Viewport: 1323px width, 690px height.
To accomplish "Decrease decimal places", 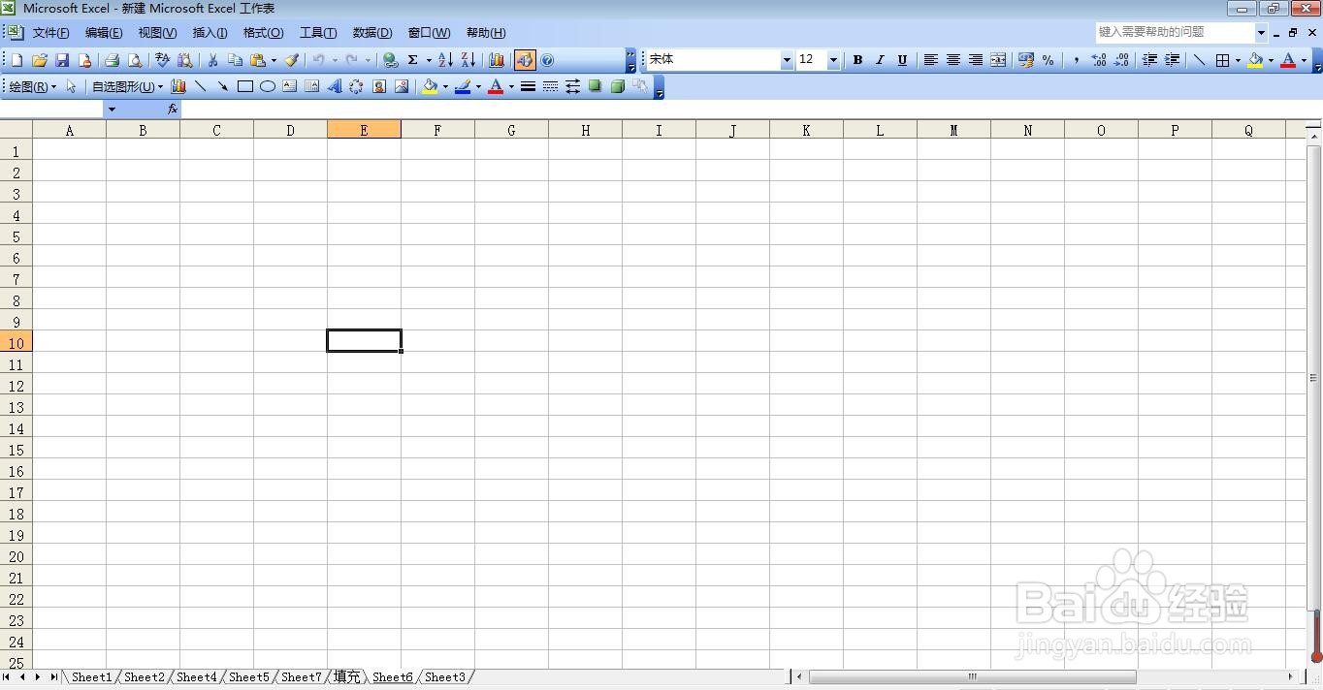I will tap(1121, 60).
